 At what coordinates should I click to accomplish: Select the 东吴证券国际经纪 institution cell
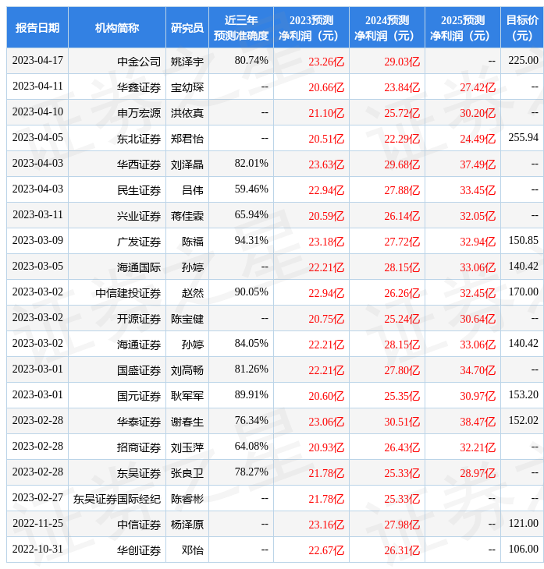(116, 500)
